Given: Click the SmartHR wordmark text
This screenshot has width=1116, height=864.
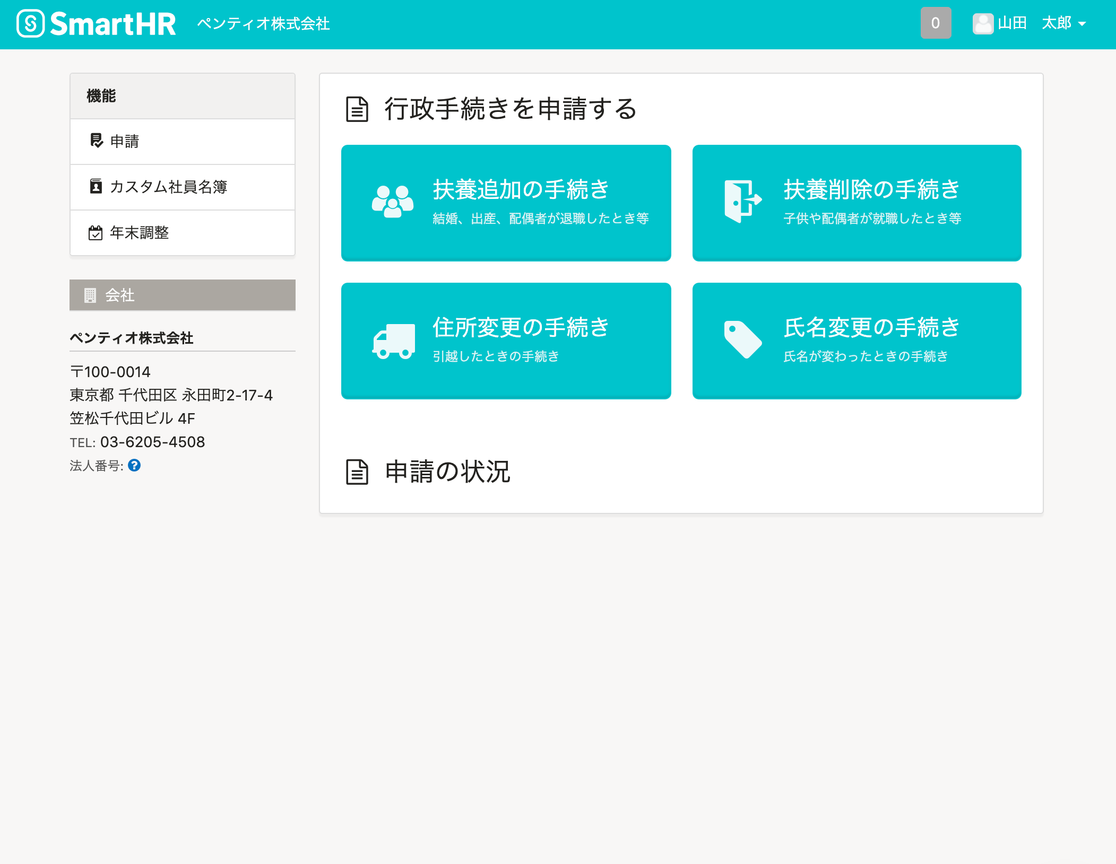Looking at the screenshot, I should (113, 24).
